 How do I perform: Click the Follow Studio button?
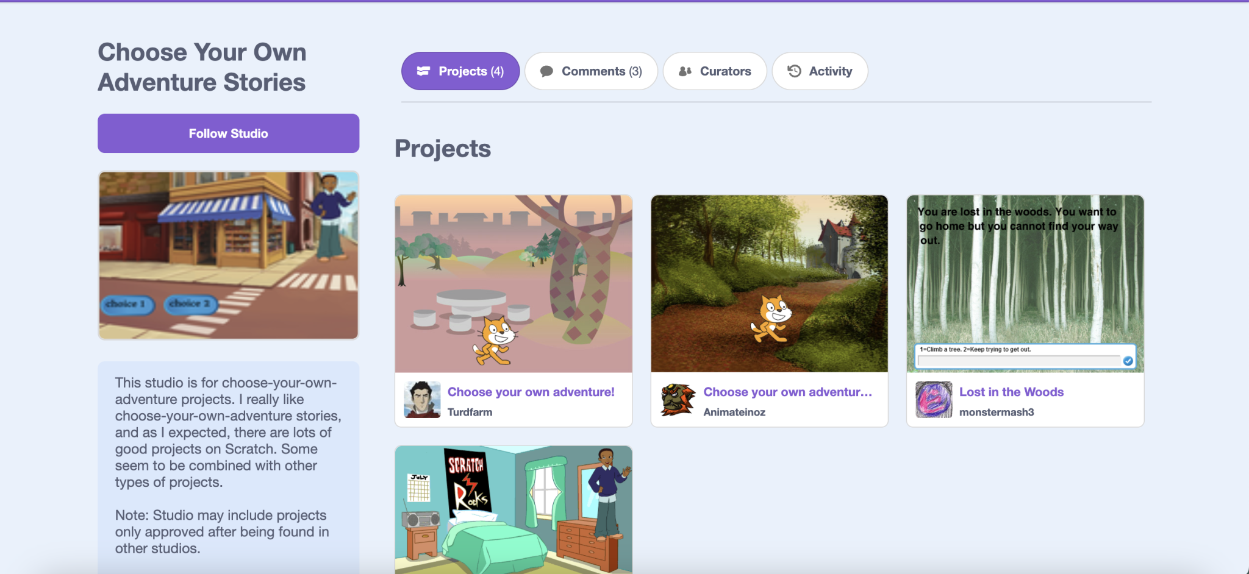228,133
